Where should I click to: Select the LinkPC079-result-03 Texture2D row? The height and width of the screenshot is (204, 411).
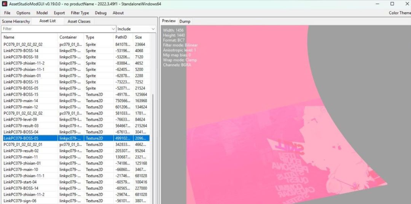pyautogui.click(x=76, y=126)
